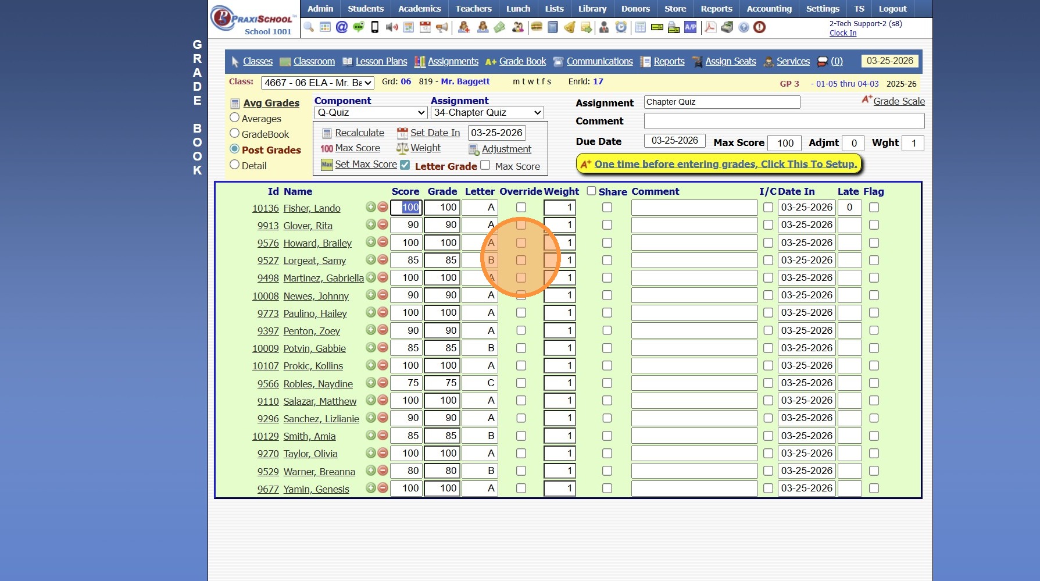Viewport: 1040px width, 581px height.
Task: Check Override box for Fisher, Lando
Action: (521, 208)
